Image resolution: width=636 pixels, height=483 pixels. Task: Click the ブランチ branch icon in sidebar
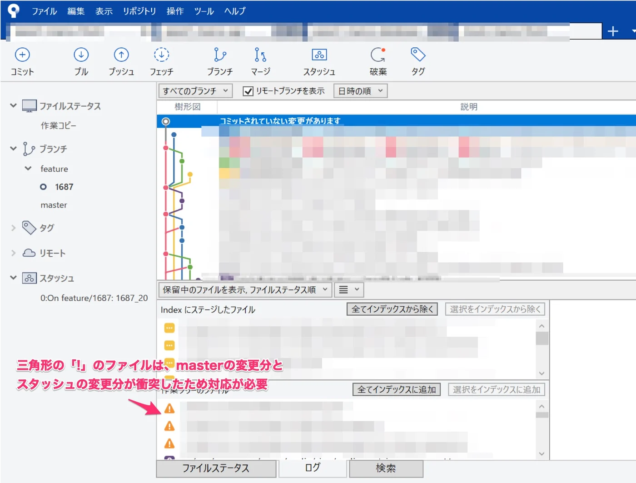[x=29, y=149]
